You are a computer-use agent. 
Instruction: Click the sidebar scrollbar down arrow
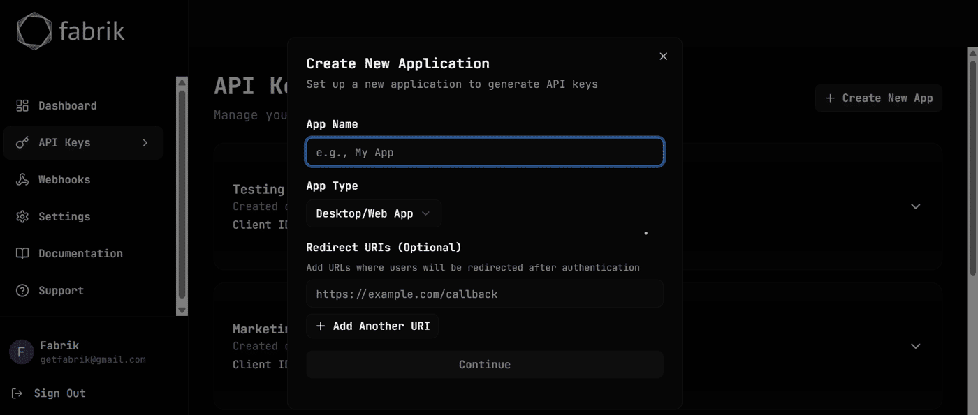182,310
